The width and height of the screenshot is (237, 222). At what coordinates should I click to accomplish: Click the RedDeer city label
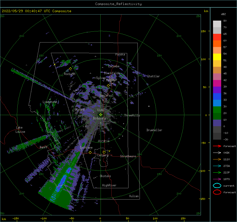point(112,80)
